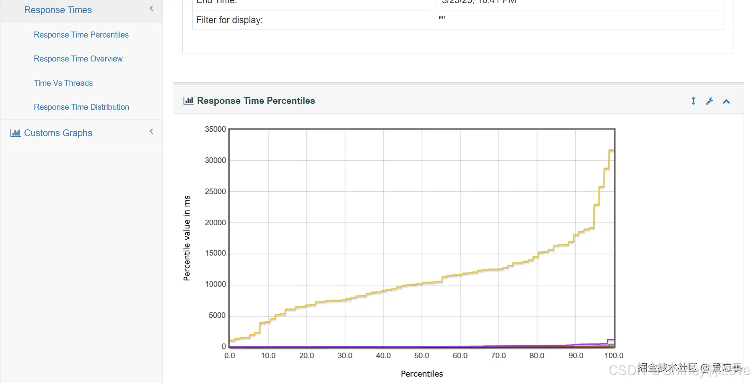The height and width of the screenshot is (383, 752).
Task: Click the bar chart icon beside Customs Graphs
Action: (15, 133)
